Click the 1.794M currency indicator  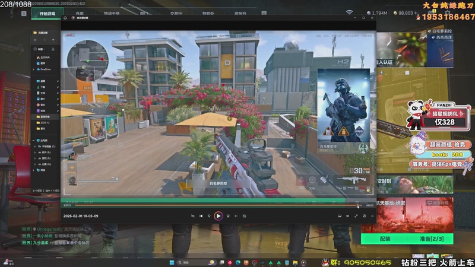point(377,13)
